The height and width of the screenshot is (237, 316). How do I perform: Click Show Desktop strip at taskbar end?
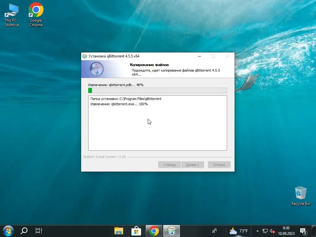314,231
